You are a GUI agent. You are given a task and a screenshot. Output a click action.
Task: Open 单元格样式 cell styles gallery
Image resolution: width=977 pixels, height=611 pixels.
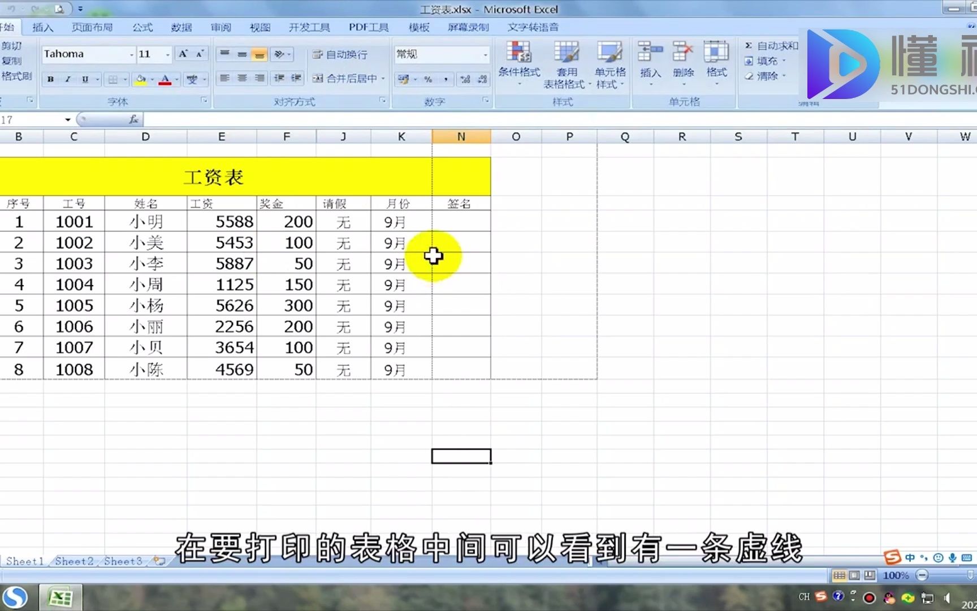[x=610, y=64]
